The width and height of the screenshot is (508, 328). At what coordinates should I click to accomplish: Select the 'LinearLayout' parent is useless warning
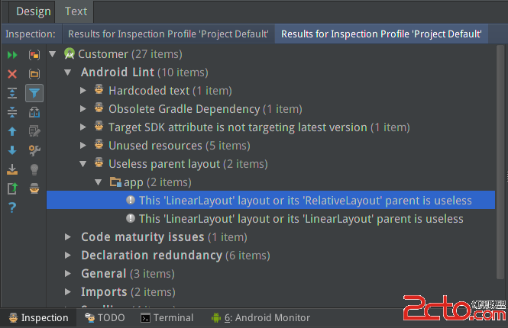tap(301, 219)
